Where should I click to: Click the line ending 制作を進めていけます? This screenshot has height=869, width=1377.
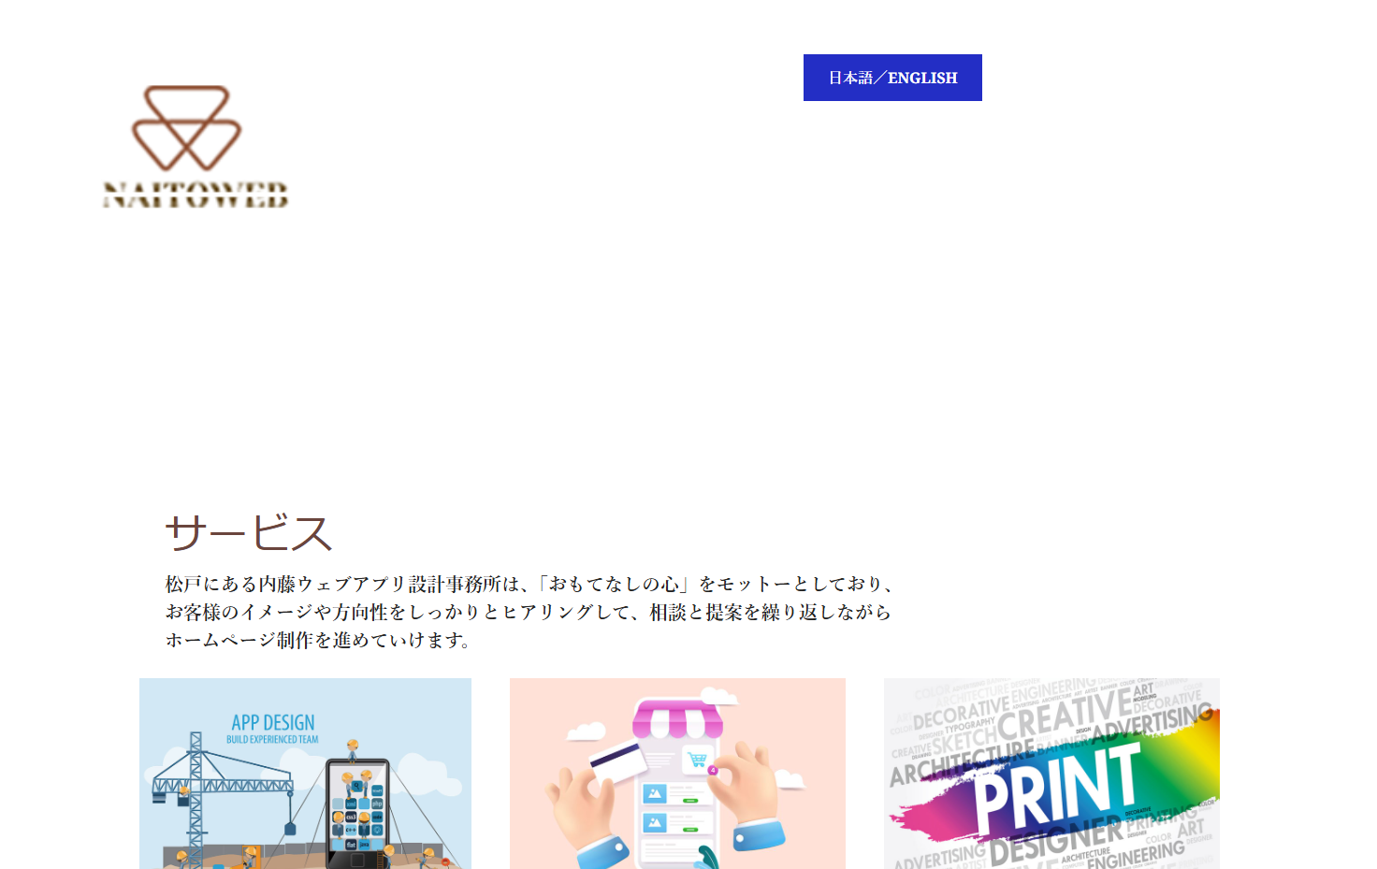pos(318,640)
